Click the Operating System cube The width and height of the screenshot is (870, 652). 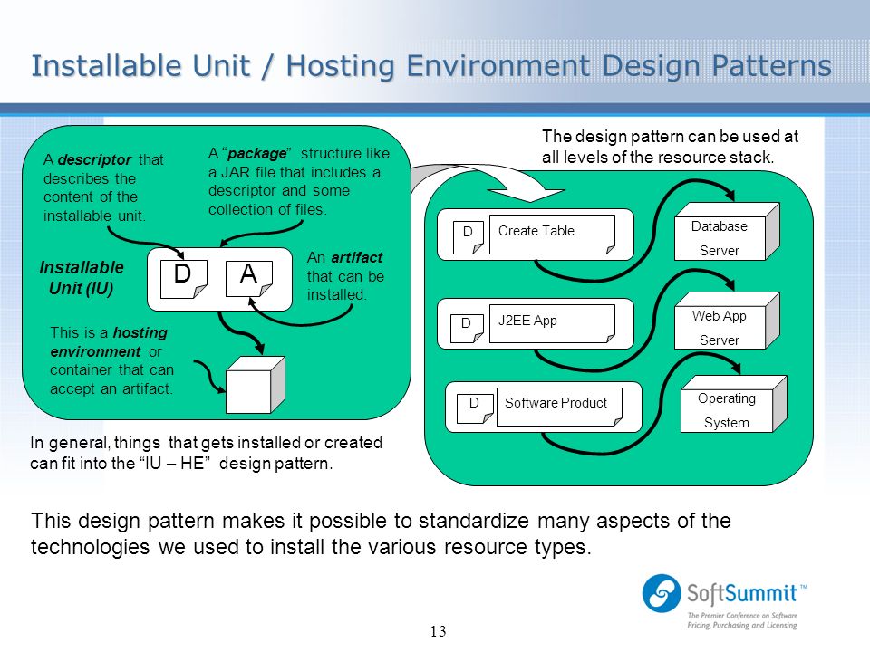coord(733,404)
